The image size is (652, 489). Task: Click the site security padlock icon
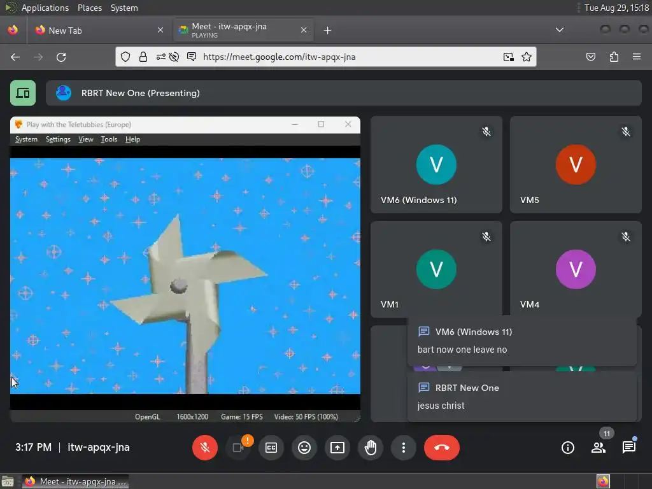(x=143, y=57)
